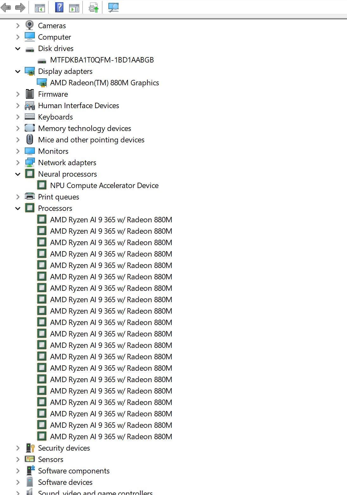
Task: Collapse the Neural processors category
Action: click(x=18, y=174)
